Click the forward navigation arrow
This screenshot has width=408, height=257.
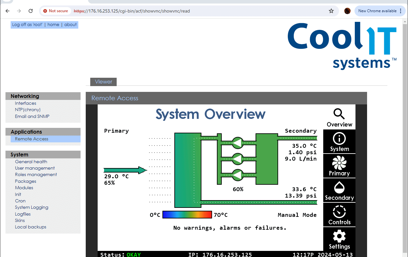click(19, 11)
